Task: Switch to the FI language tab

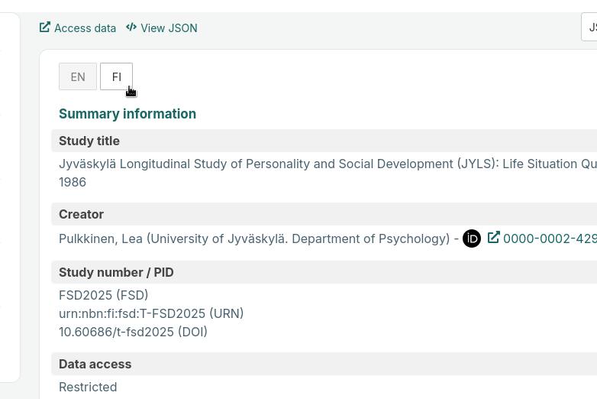Action: coord(117,76)
